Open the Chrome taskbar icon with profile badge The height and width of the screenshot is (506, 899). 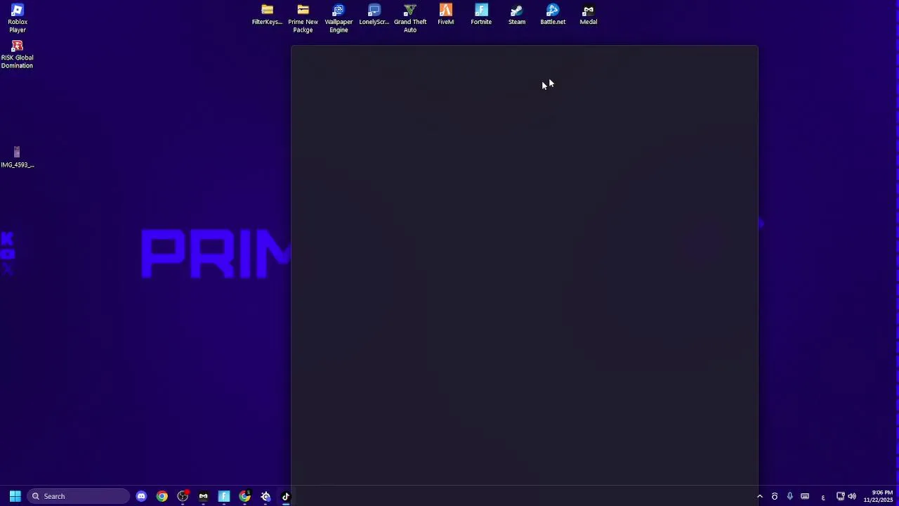tap(244, 496)
